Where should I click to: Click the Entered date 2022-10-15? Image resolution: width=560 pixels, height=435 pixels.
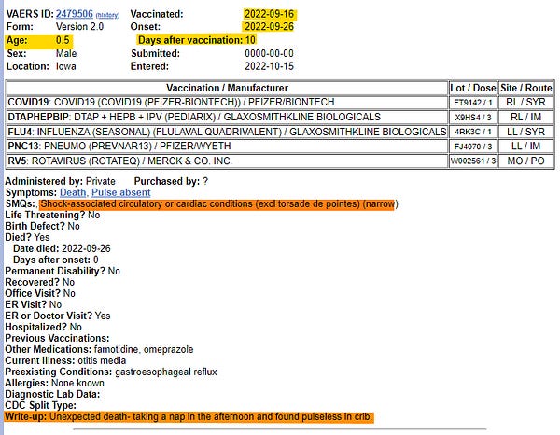coord(270,66)
